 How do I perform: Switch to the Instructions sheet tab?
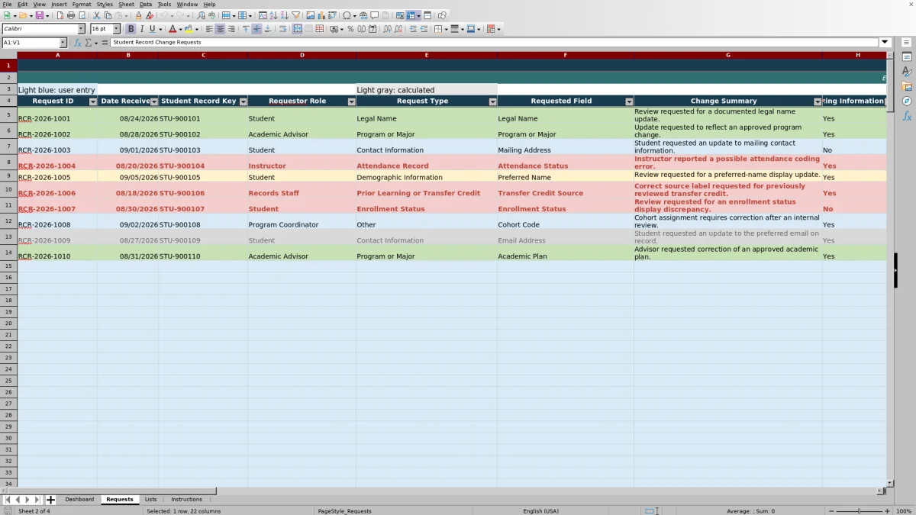pyautogui.click(x=186, y=500)
